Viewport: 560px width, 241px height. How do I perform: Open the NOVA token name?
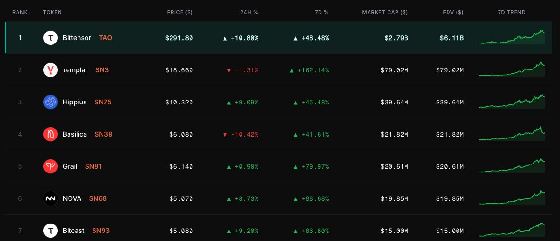(72, 198)
